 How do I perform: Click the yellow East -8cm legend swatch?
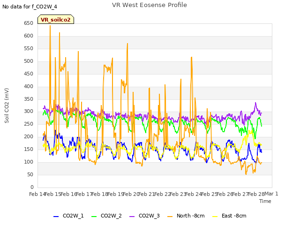(x=215, y=217)
